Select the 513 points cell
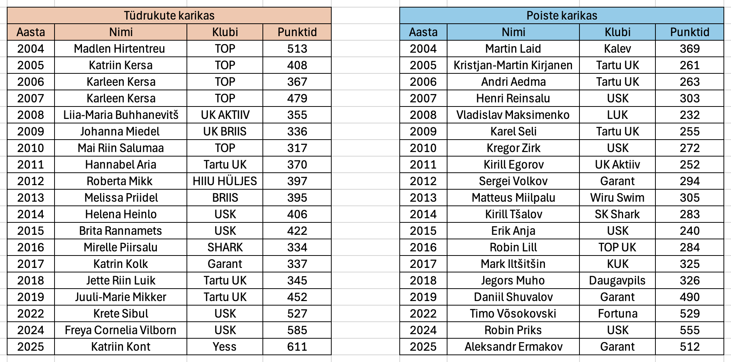The height and width of the screenshot is (362, 731). (x=297, y=49)
